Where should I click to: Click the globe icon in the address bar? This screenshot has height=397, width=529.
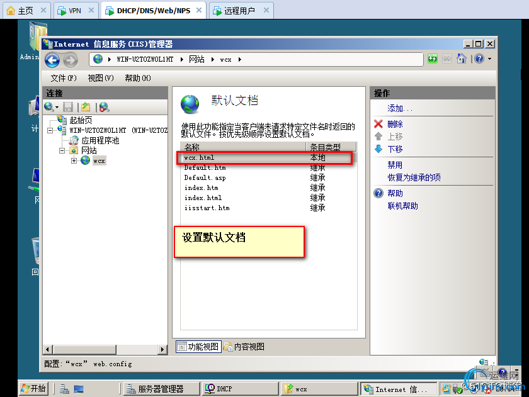coord(98,59)
